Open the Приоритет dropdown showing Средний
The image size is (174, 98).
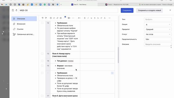point(158,29)
